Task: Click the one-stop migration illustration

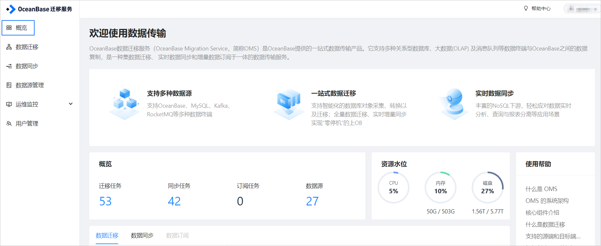Action: (x=289, y=104)
